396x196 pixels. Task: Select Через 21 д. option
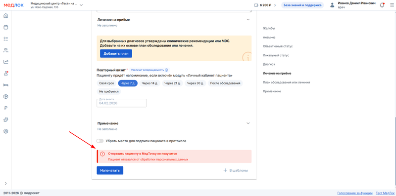pos(172,83)
